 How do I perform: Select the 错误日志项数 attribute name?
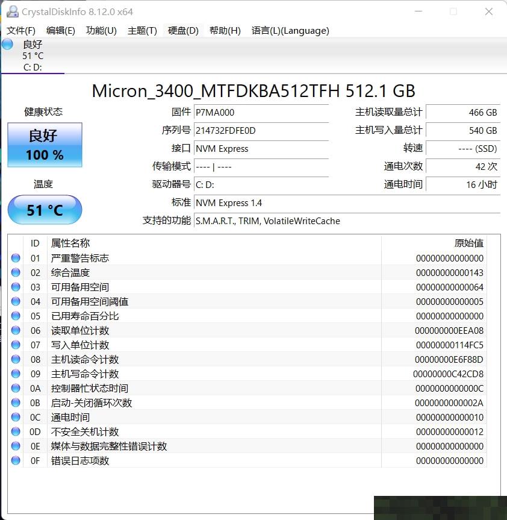80,460
